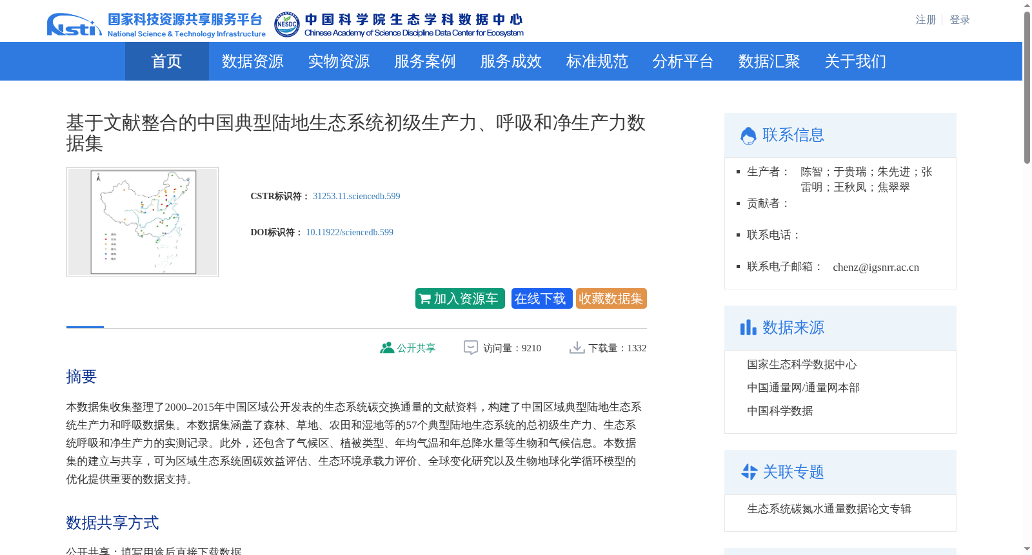Click the 联系信息 panel heading
The image size is (1032, 555).
(x=793, y=135)
